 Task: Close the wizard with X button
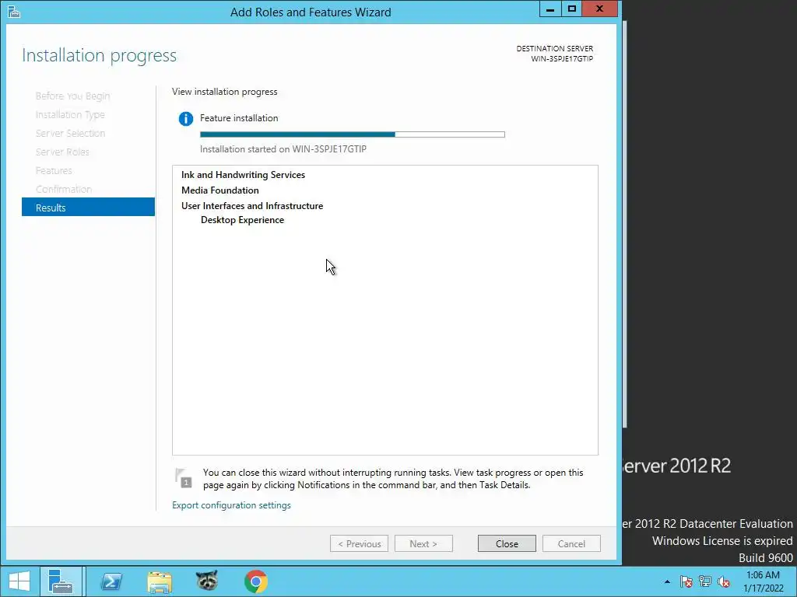click(x=600, y=9)
